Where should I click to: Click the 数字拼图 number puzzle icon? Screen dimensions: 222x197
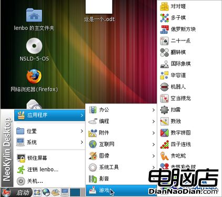(165, 133)
